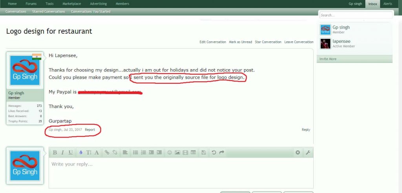Viewport: 402px width, 193px height.
Task: Insert media with the film icon
Action: pos(185,153)
